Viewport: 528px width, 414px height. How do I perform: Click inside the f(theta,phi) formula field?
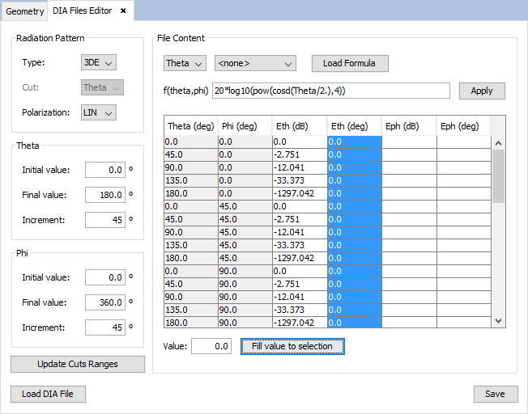330,91
